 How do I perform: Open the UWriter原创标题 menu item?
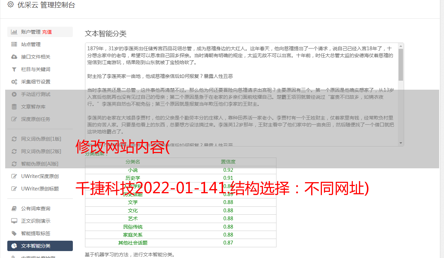tap(40, 189)
